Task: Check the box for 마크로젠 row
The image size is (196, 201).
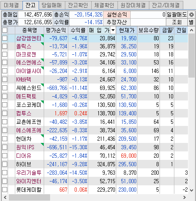Action: click(x=5, y=54)
